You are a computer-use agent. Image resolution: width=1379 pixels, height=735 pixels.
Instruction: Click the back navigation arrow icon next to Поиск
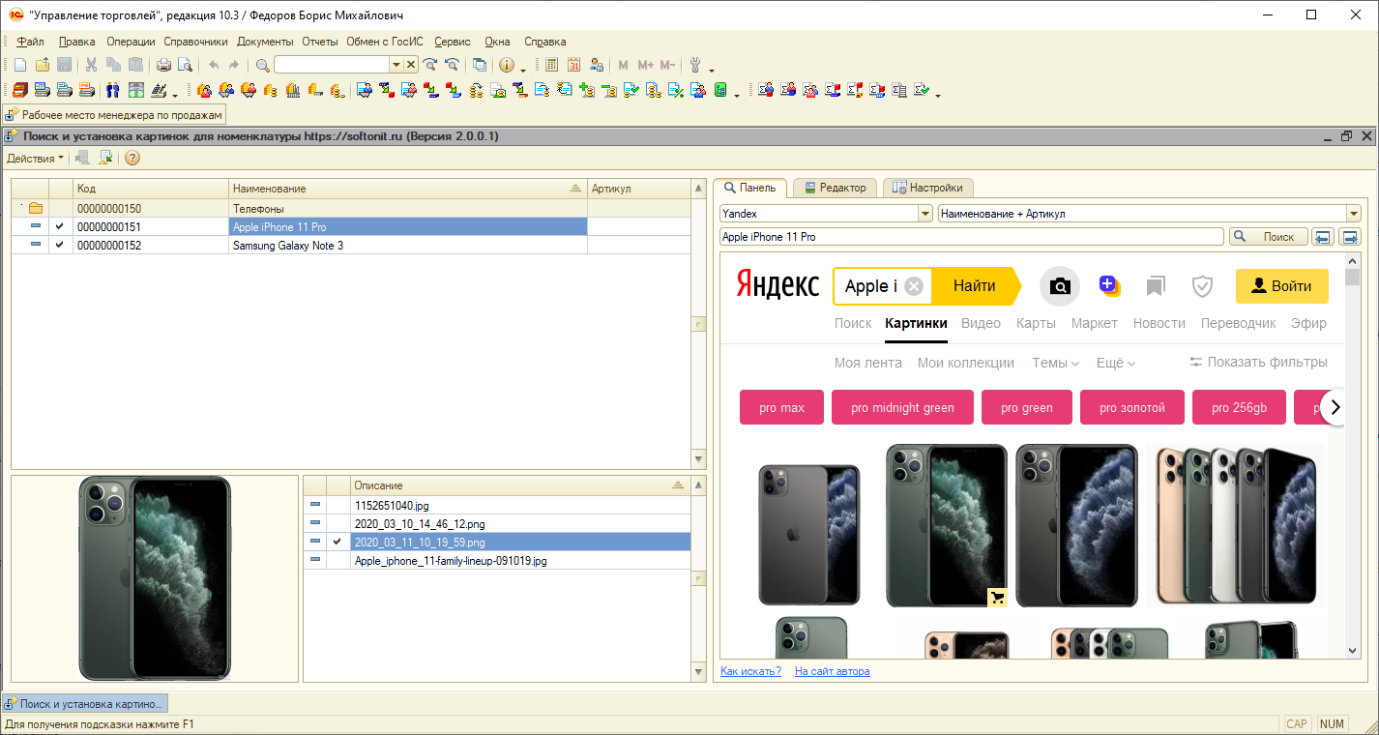click(1323, 237)
